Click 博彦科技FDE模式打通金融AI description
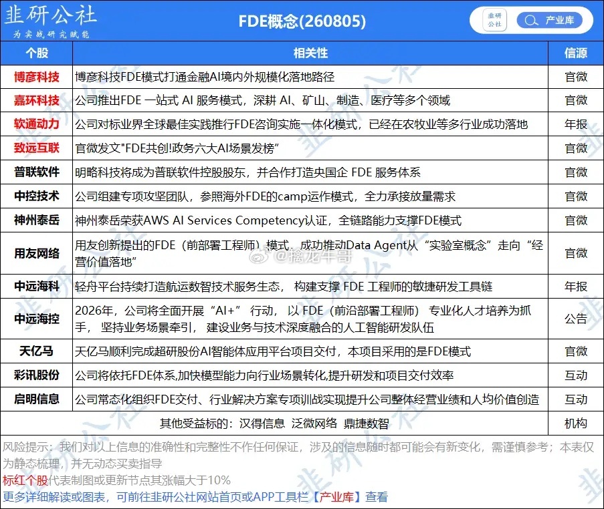604x509 pixels. point(205,77)
